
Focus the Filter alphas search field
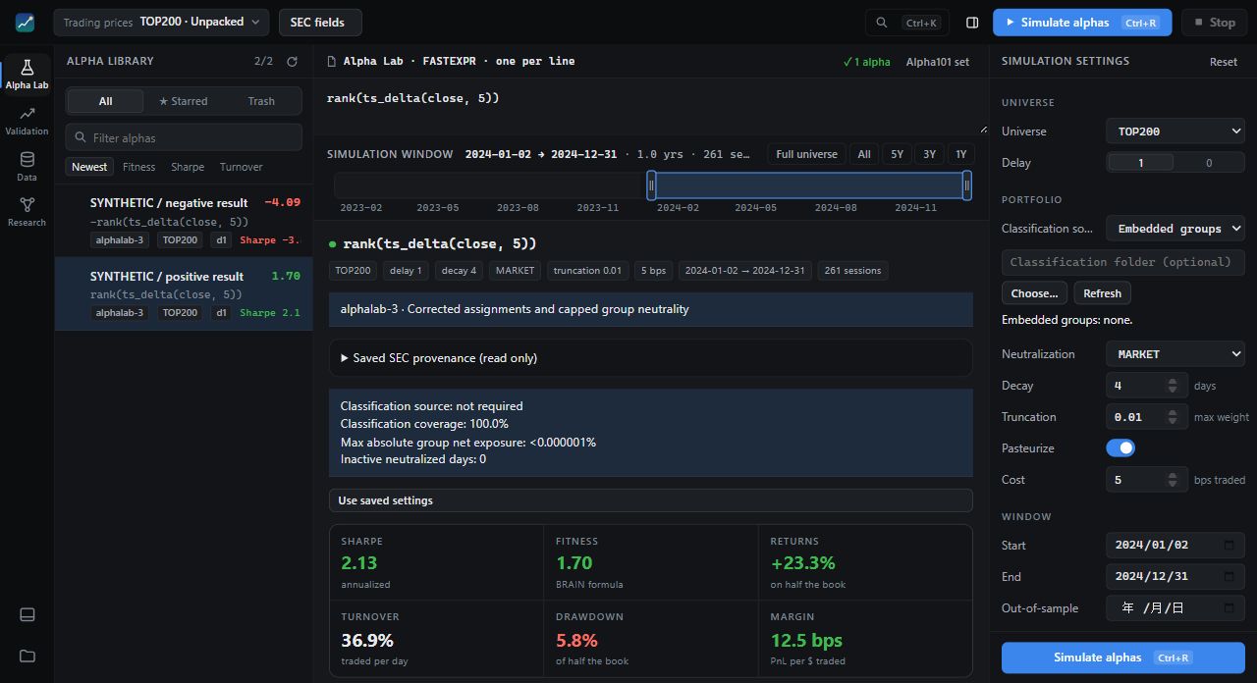pos(184,137)
